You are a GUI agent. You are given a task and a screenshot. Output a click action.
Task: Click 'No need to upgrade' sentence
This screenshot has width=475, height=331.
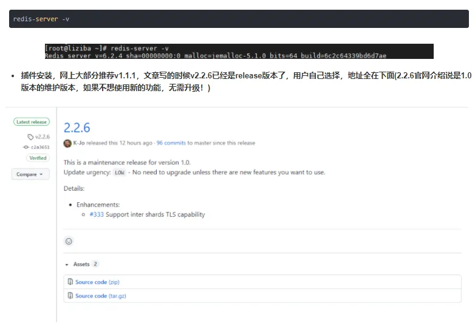click(x=229, y=172)
